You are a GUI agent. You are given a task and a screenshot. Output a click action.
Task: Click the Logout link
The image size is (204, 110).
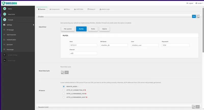tap(190, 3)
